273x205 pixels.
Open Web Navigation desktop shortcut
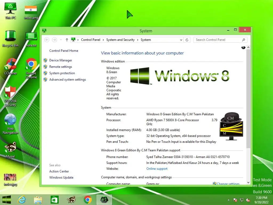pyautogui.click(x=10, y=124)
